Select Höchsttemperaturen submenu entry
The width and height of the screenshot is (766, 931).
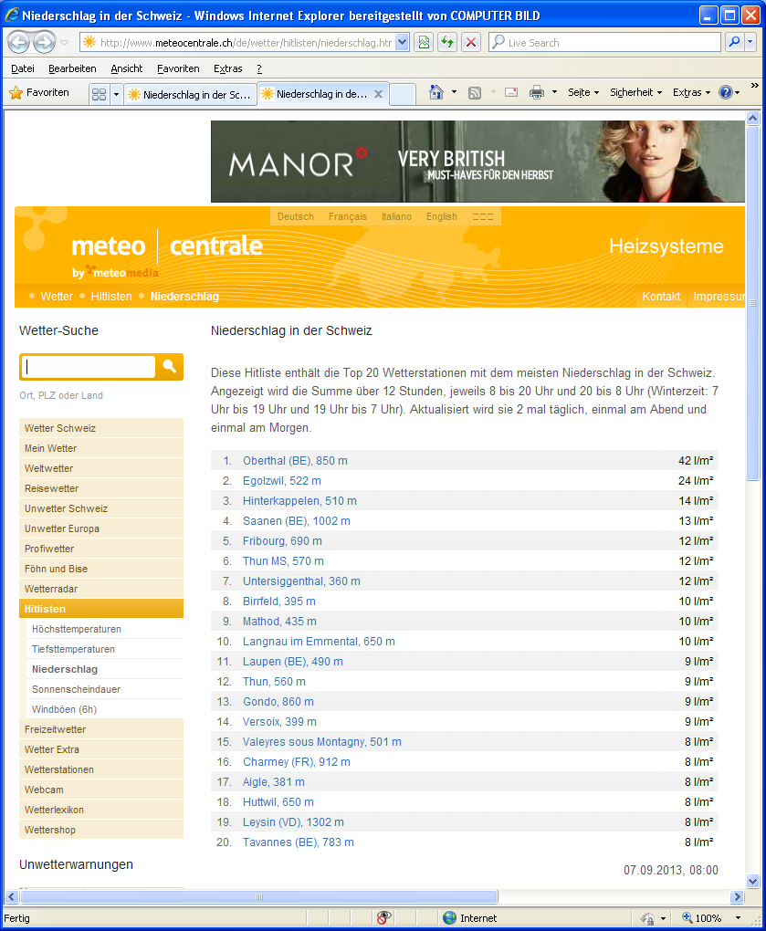pyautogui.click(x=77, y=630)
